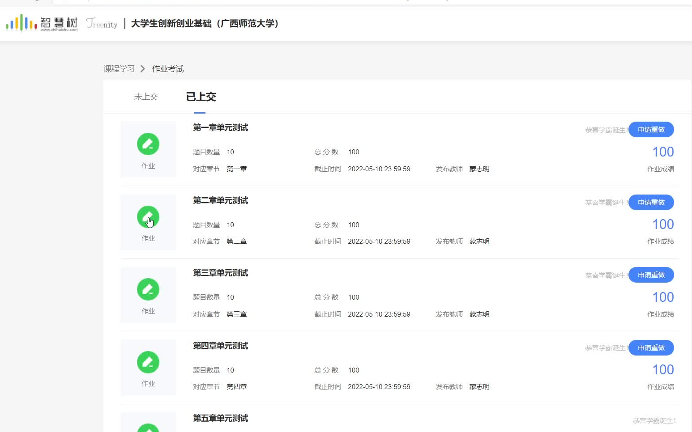Viewport: 692px width, 432px height.
Task: Click the 100 score of 第一章单元测试
Action: [x=663, y=152]
